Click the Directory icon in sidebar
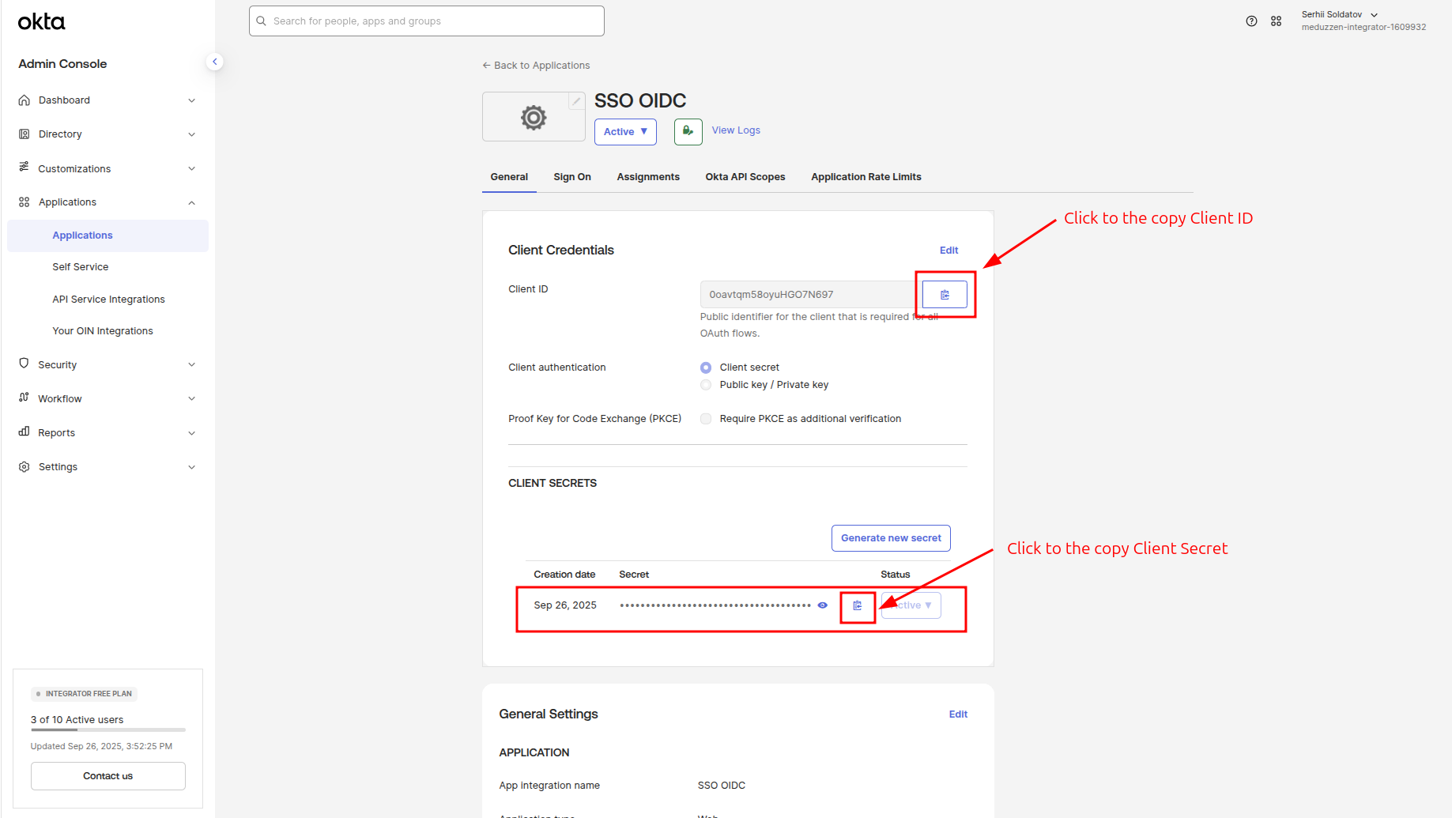Screen dimensions: 1452x818 pos(25,134)
